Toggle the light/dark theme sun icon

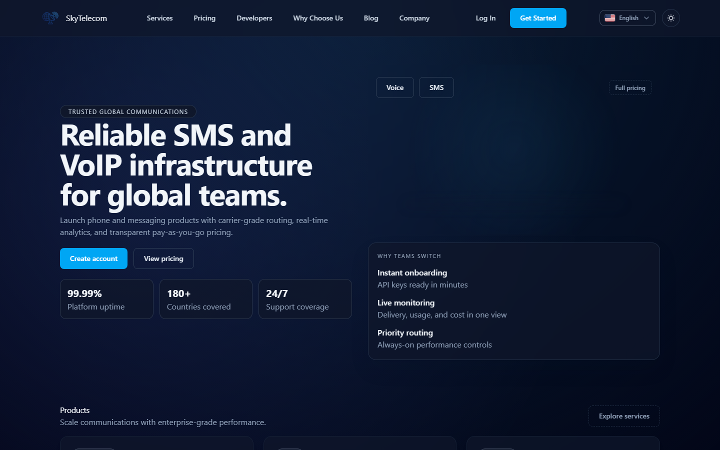671,18
